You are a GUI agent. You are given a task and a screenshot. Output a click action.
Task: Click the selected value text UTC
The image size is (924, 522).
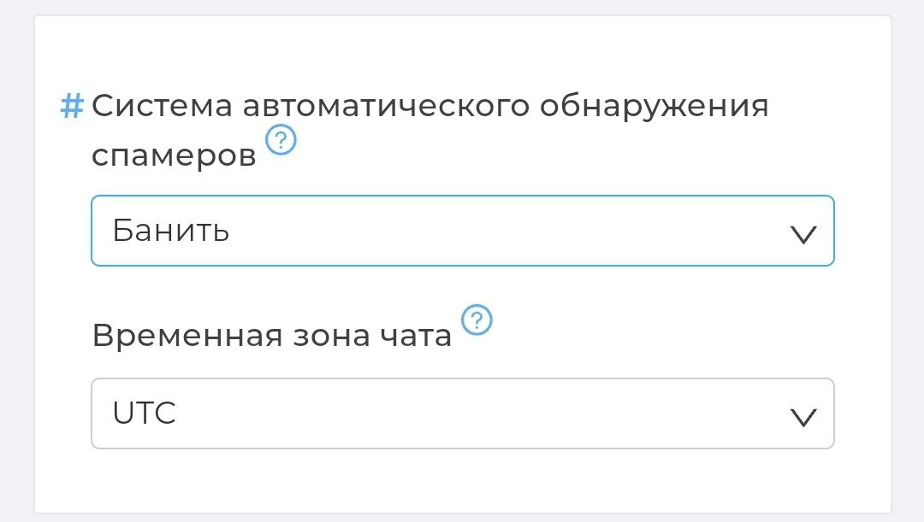145,413
